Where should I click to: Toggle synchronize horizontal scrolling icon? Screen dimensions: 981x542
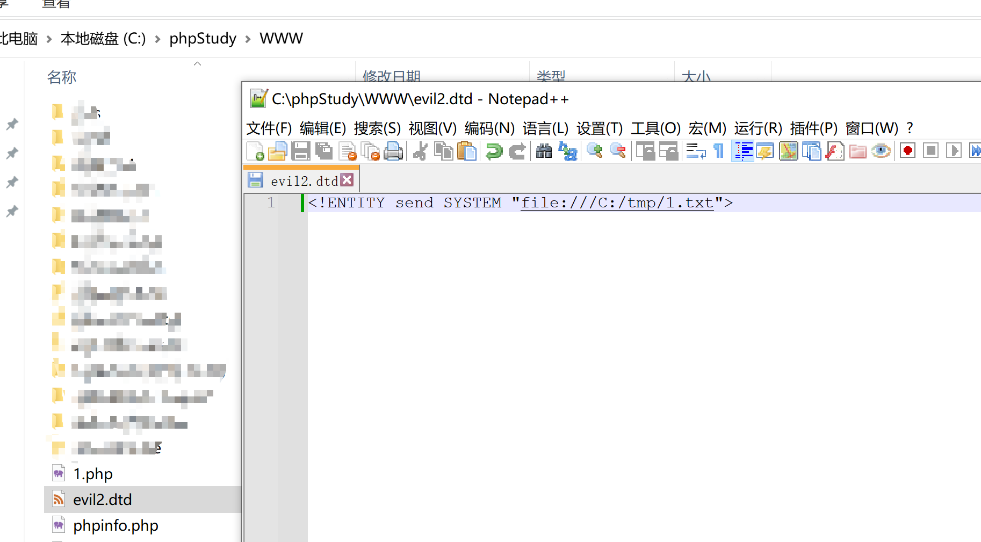coord(669,151)
